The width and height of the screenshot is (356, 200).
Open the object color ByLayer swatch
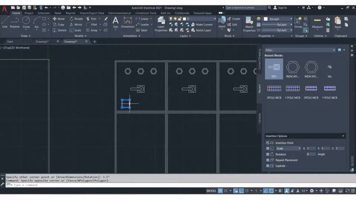[x=265, y=19]
